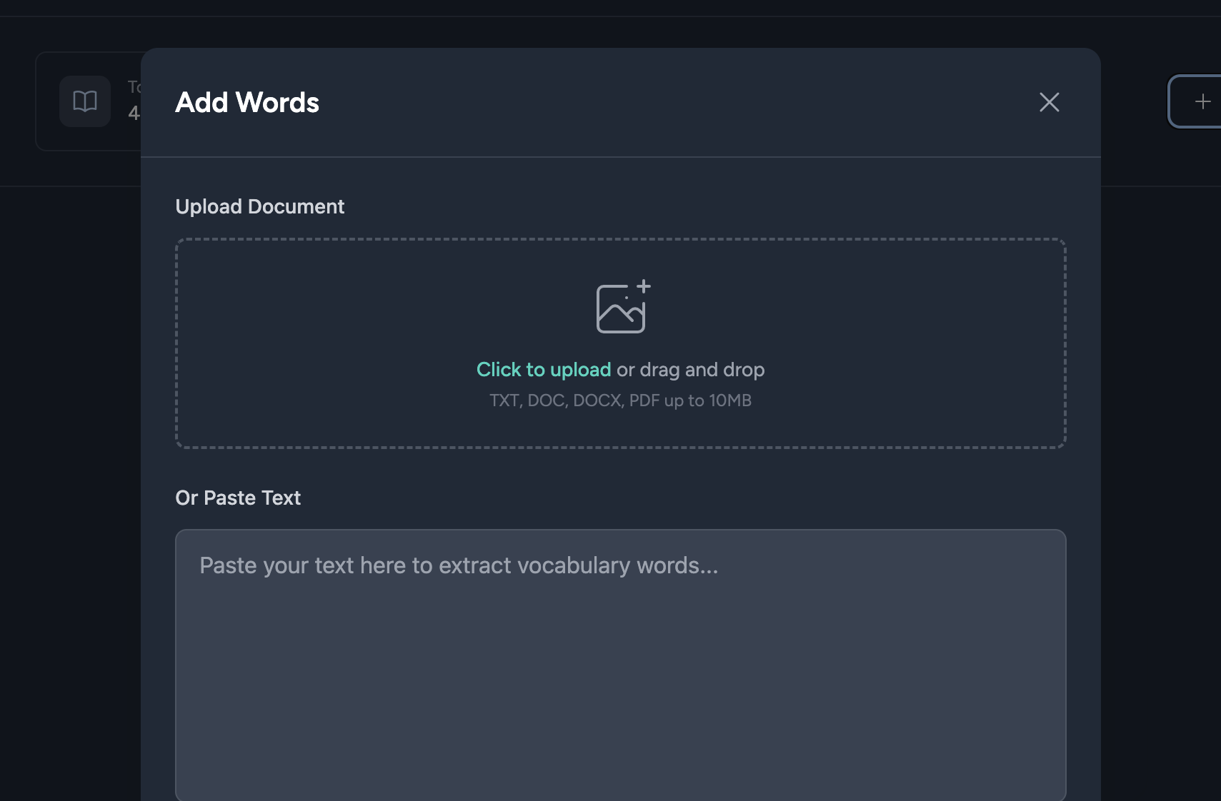The height and width of the screenshot is (801, 1221).
Task: Click the 'Add Words' dialog title
Action: (247, 103)
